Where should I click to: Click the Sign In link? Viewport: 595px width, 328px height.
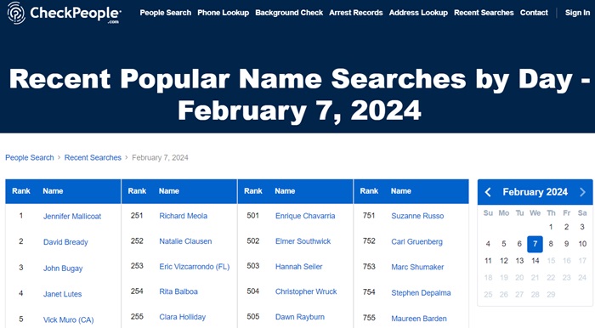[577, 13]
